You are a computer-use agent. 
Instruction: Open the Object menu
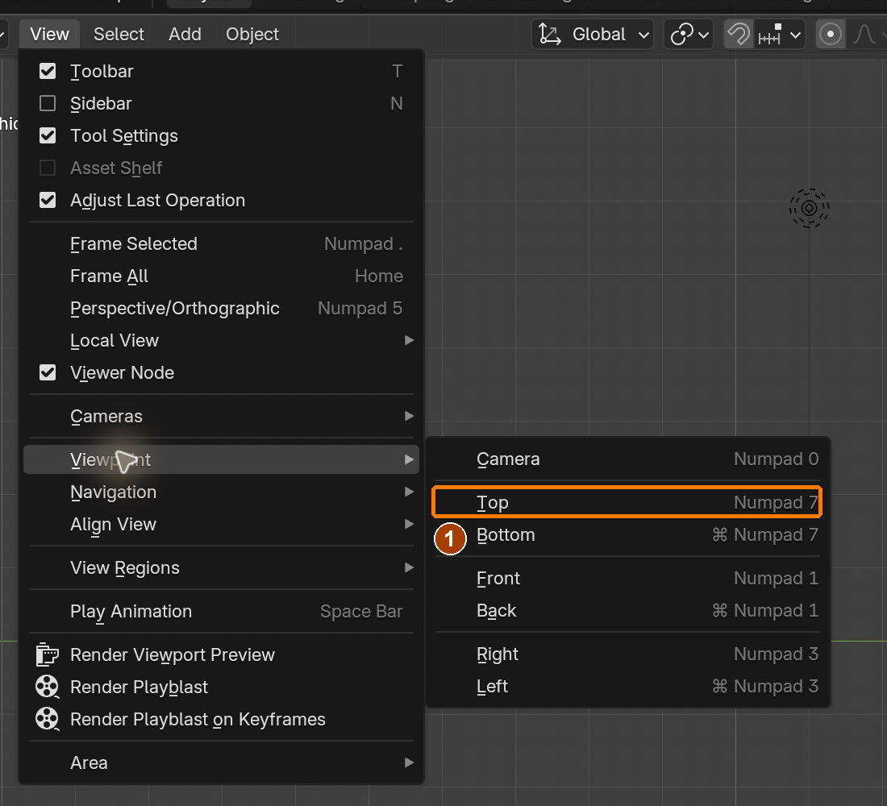click(252, 35)
